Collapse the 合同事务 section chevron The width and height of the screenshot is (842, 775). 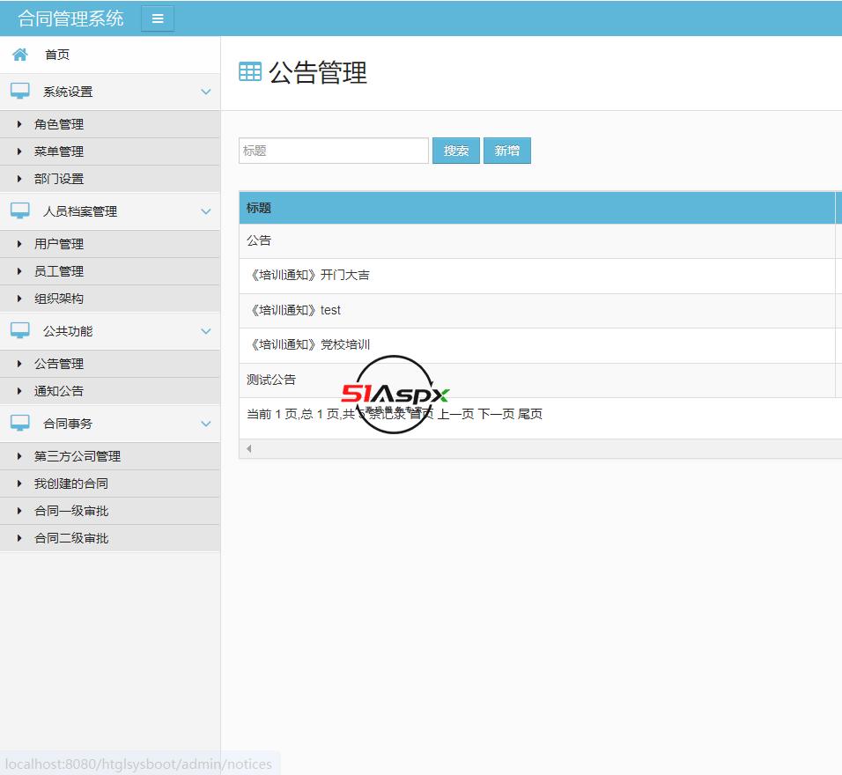pyautogui.click(x=206, y=424)
